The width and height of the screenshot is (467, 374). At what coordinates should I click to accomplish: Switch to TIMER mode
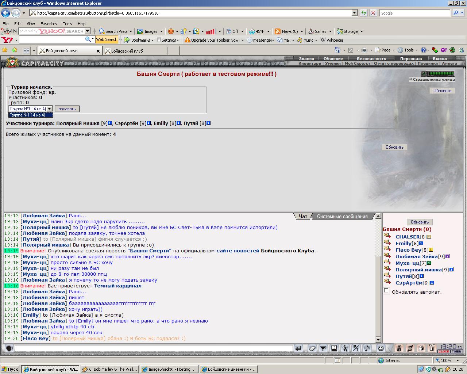click(456, 351)
